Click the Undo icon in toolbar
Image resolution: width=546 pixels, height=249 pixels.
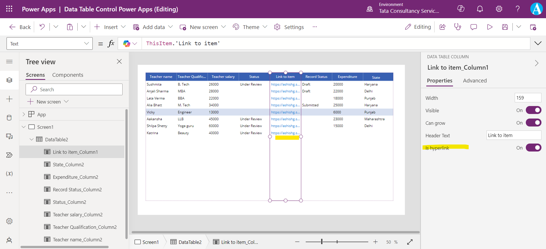42,27
